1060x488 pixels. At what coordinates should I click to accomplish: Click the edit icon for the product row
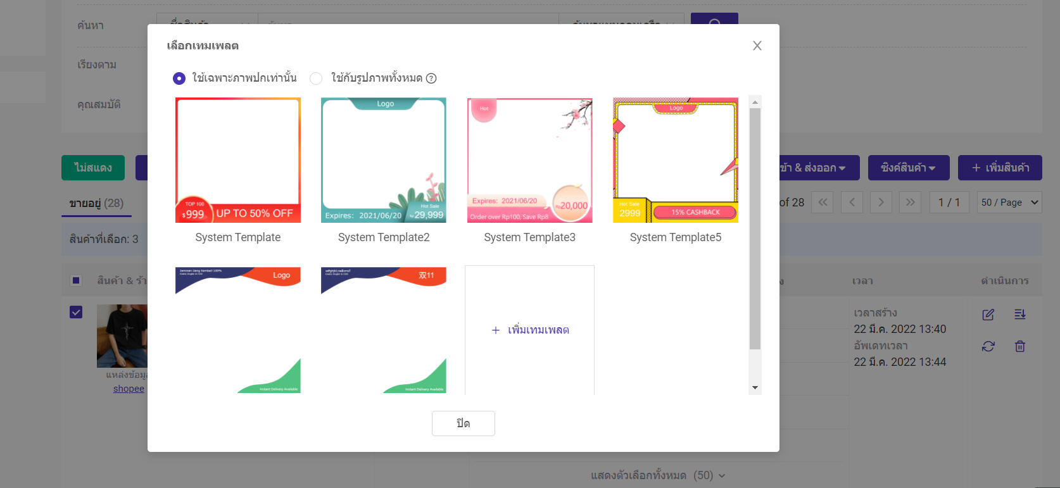988,315
